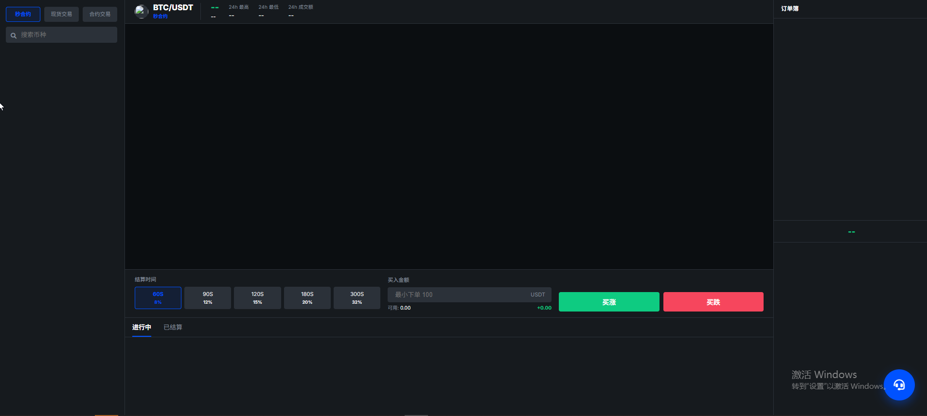Click the BTC/USDT coin logo icon

141,11
